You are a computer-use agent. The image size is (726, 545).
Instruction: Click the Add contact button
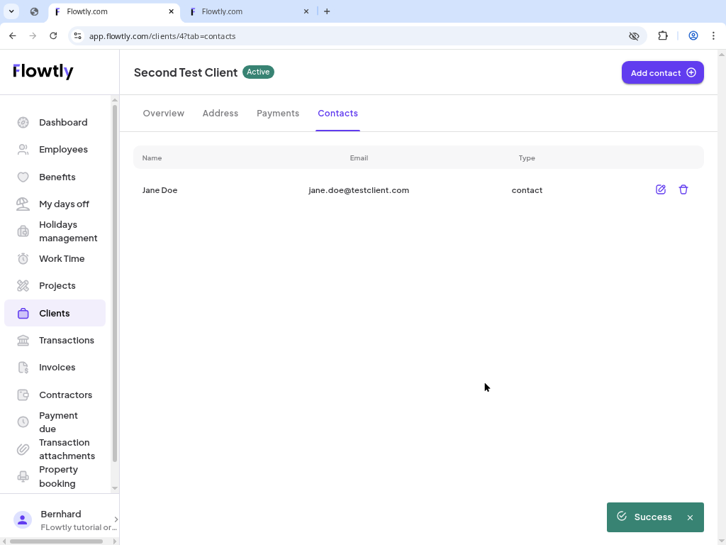click(x=662, y=72)
